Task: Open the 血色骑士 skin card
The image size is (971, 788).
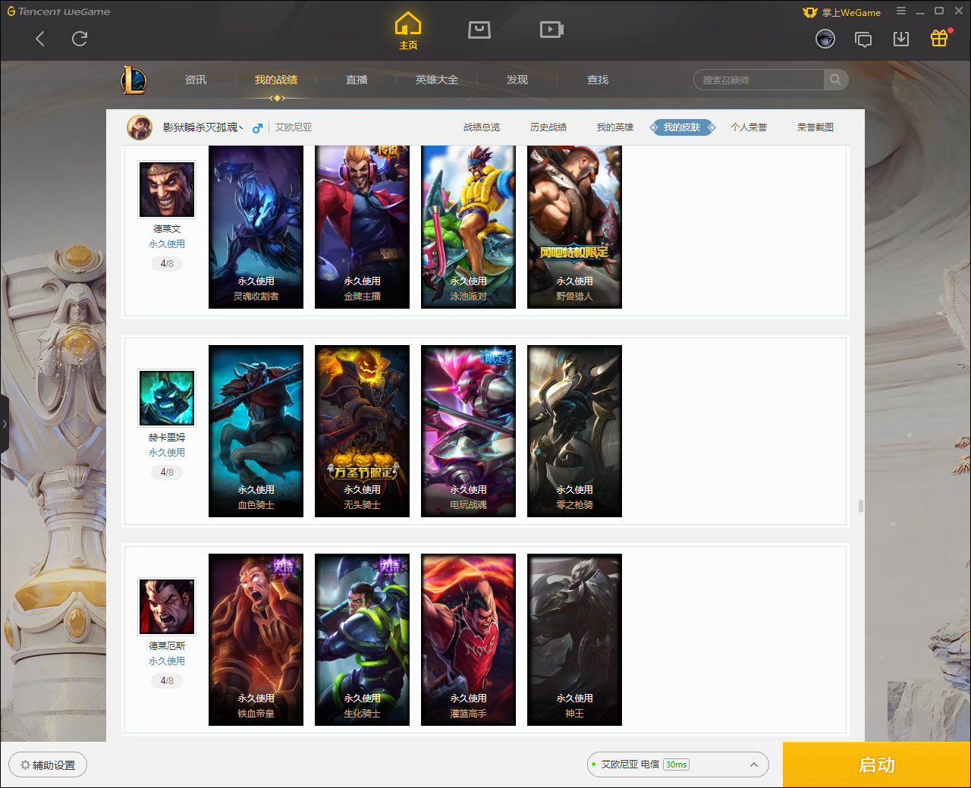Action: click(256, 431)
